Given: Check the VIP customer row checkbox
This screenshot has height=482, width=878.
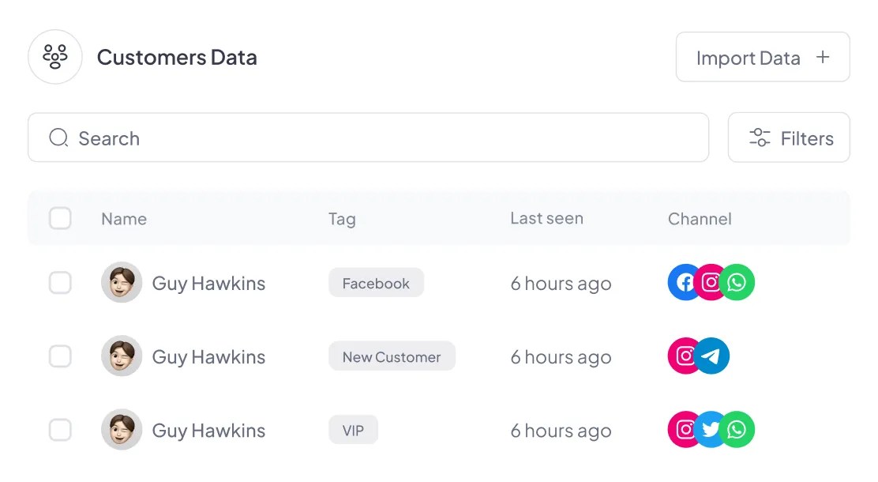Looking at the screenshot, I should [x=60, y=430].
